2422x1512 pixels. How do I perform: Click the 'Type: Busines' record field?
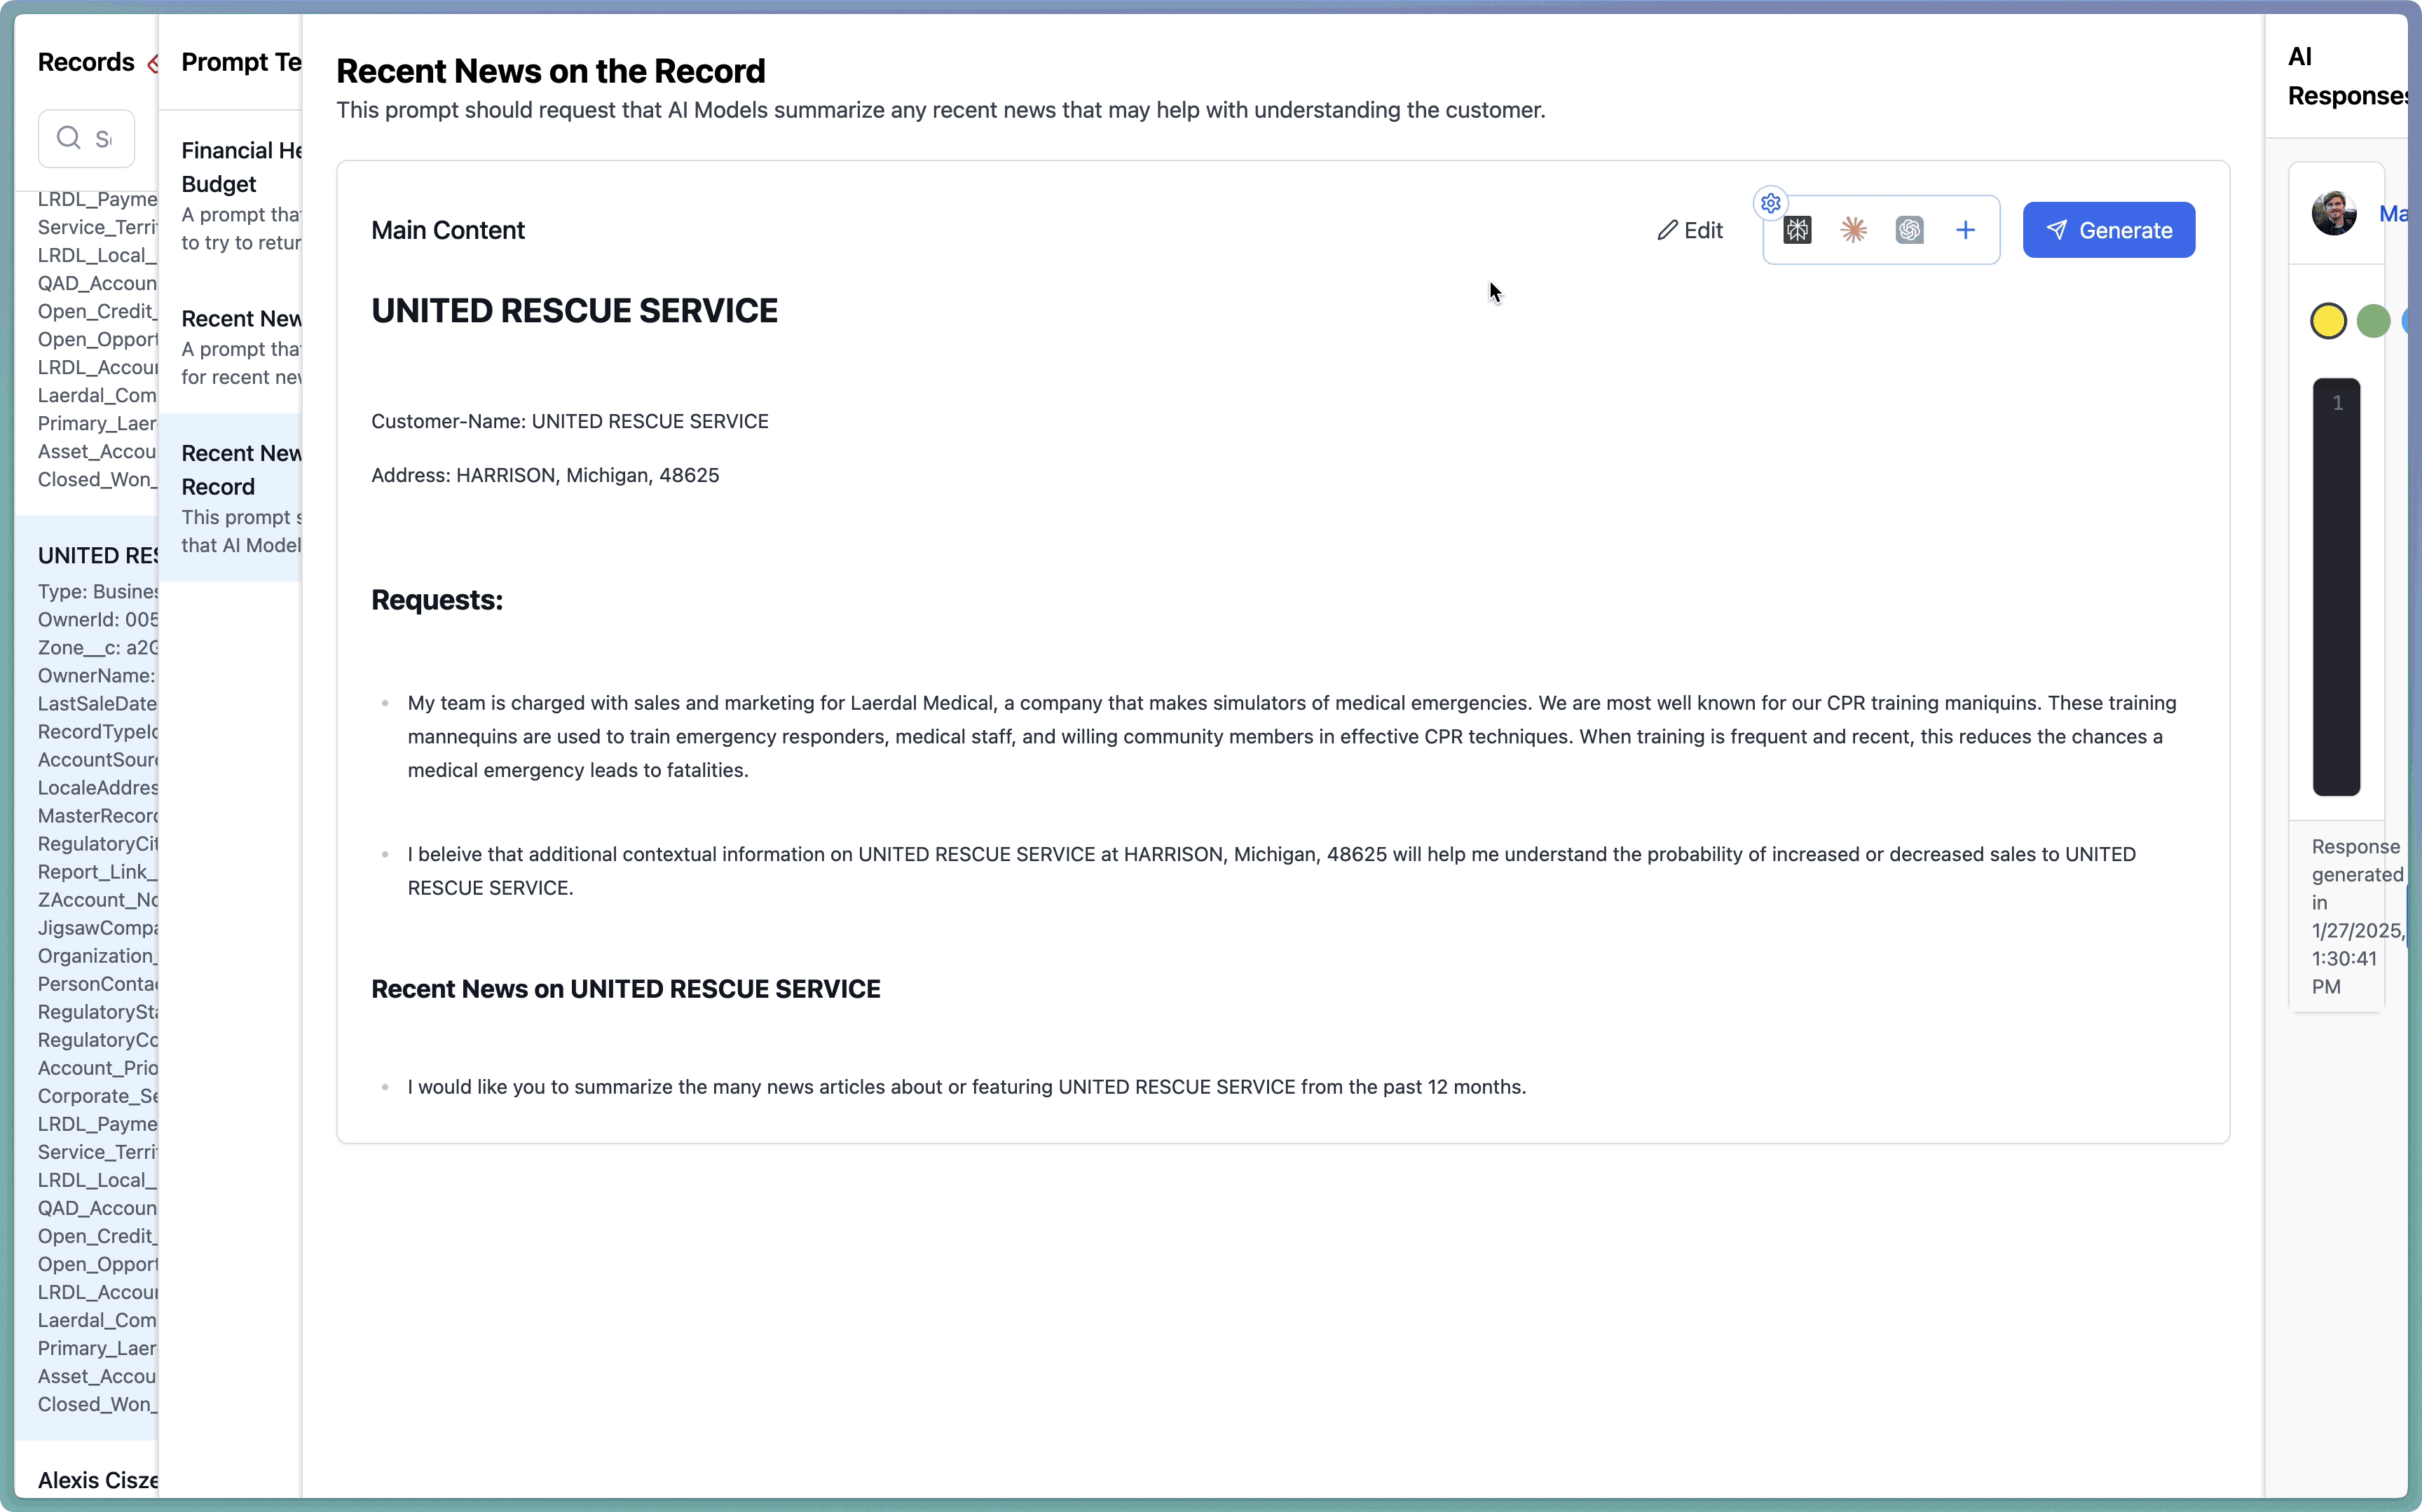[x=98, y=591]
